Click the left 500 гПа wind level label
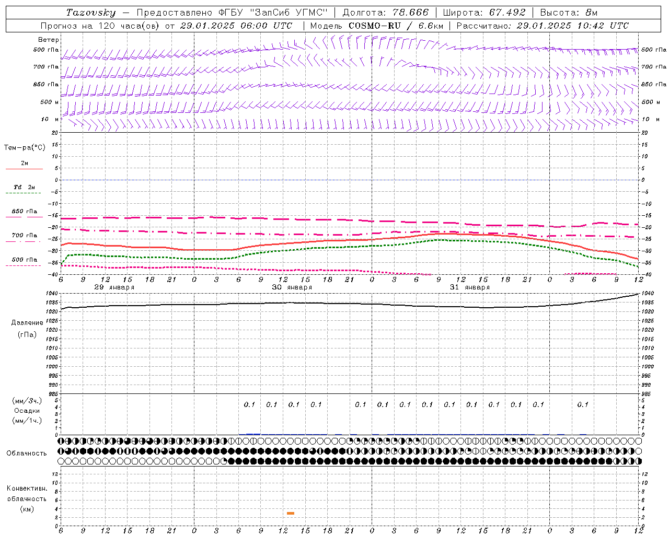This screenshot has width=669, height=535. pyautogui.click(x=46, y=50)
